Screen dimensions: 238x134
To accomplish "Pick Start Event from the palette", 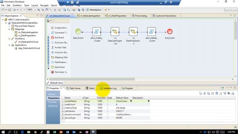I will pos(58,67).
